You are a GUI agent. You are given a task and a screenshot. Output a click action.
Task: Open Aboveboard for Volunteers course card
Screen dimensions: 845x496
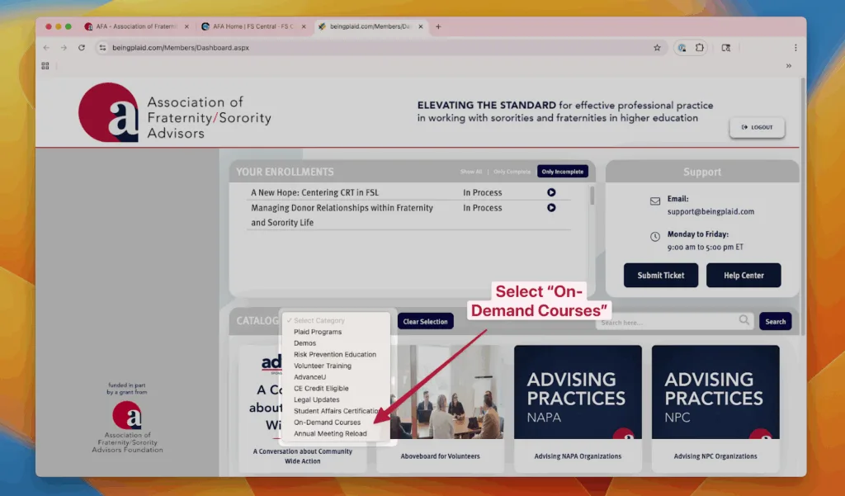pyautogui.click(x=441, y=408)
